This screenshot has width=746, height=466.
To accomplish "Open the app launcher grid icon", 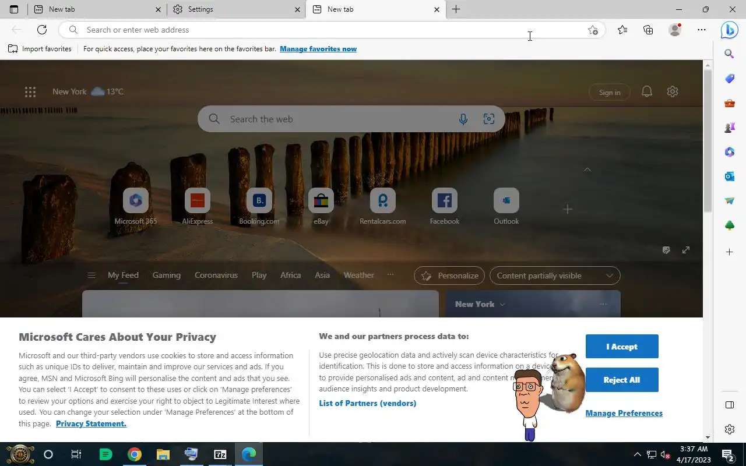I will [x=30, y=91].
